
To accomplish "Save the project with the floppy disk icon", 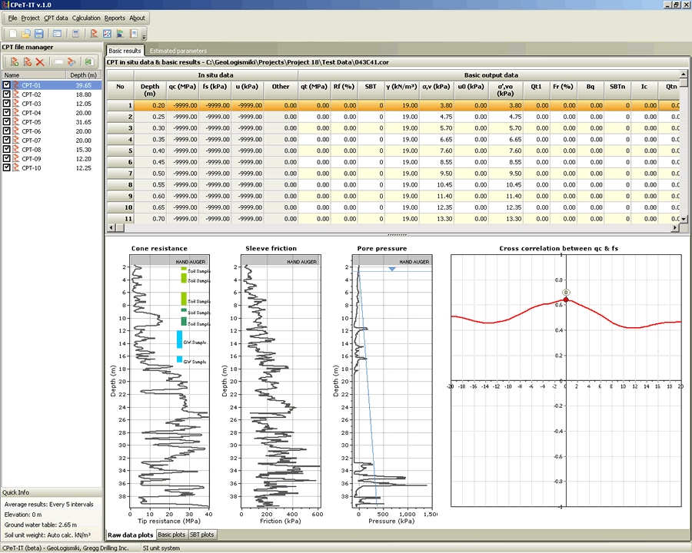I will pyautogui.click(x=39, y=34).
